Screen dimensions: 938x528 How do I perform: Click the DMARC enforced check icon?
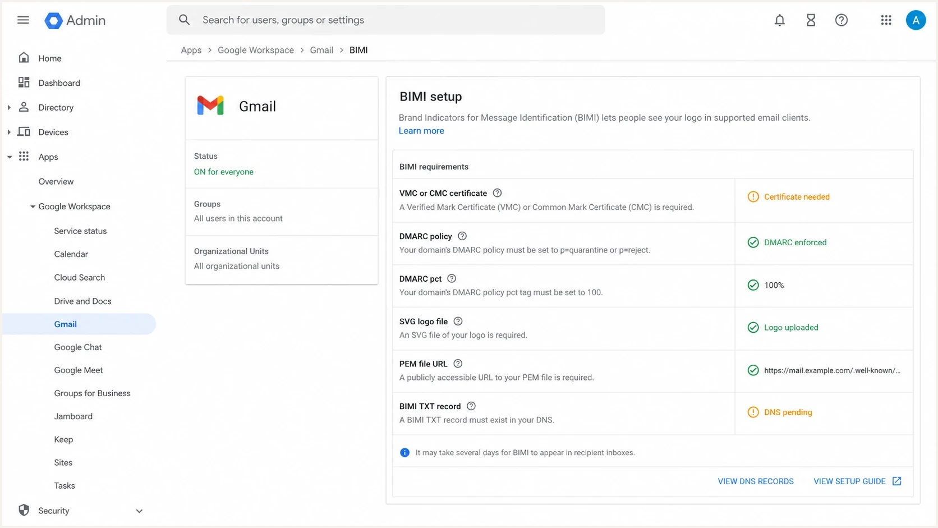point(753,242)
